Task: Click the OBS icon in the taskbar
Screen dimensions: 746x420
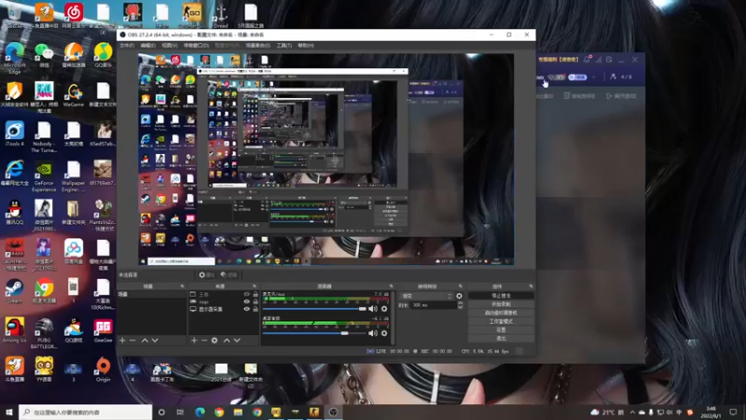Action: coord(333,412)
